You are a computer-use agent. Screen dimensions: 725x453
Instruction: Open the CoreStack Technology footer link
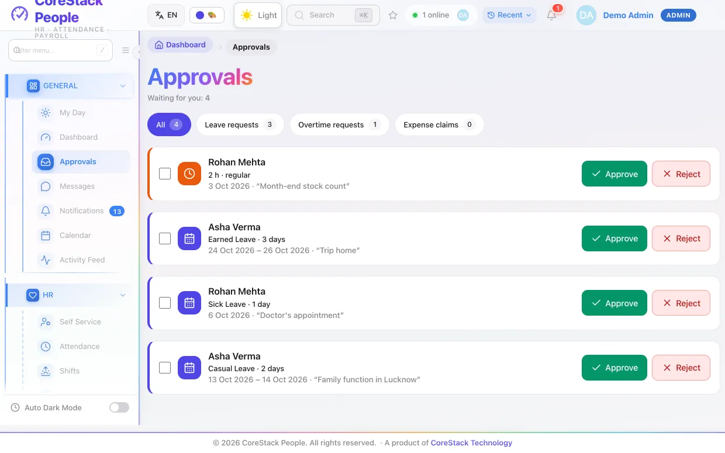(471, 442)
